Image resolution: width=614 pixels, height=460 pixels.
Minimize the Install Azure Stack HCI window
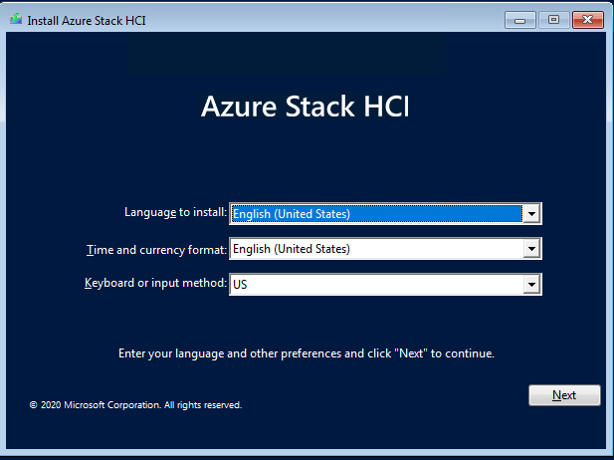519,20
